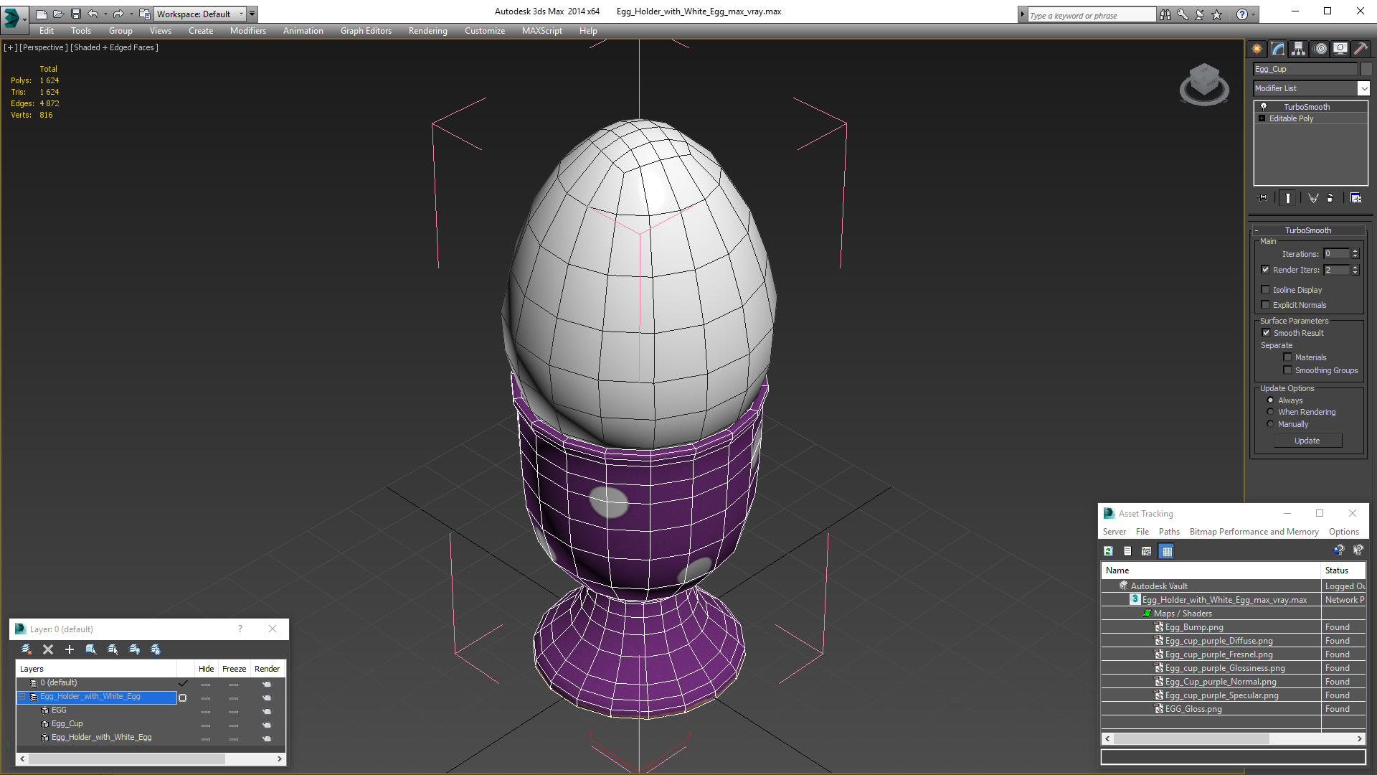Click the Always radio button under Update Options
The height and width of the screenshot is (775, 1377).
click(1270, 399)
